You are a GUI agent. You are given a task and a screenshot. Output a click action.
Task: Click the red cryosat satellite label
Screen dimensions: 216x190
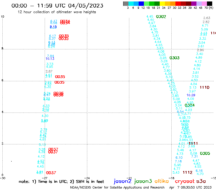click(x=184, y=181)
